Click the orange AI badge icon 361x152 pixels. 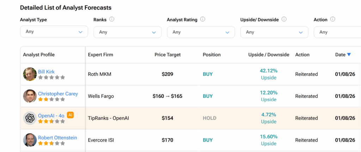(x=71, y=115)
